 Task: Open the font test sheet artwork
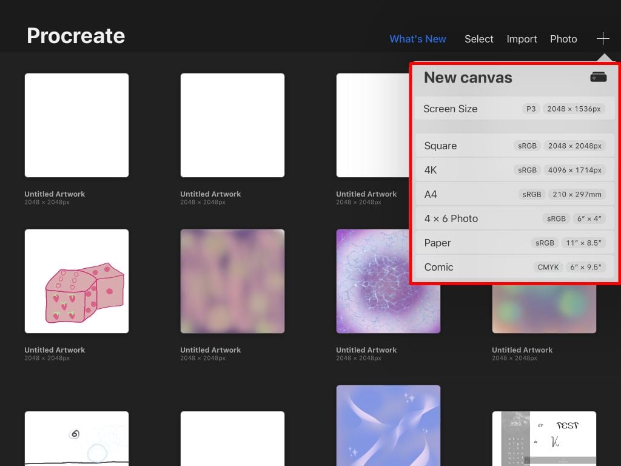coord(544,438)
